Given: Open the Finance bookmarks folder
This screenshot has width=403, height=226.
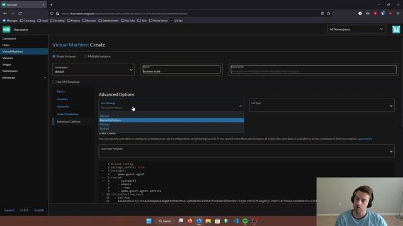Looking at the screenshot, I should click(x=74, y=21).
